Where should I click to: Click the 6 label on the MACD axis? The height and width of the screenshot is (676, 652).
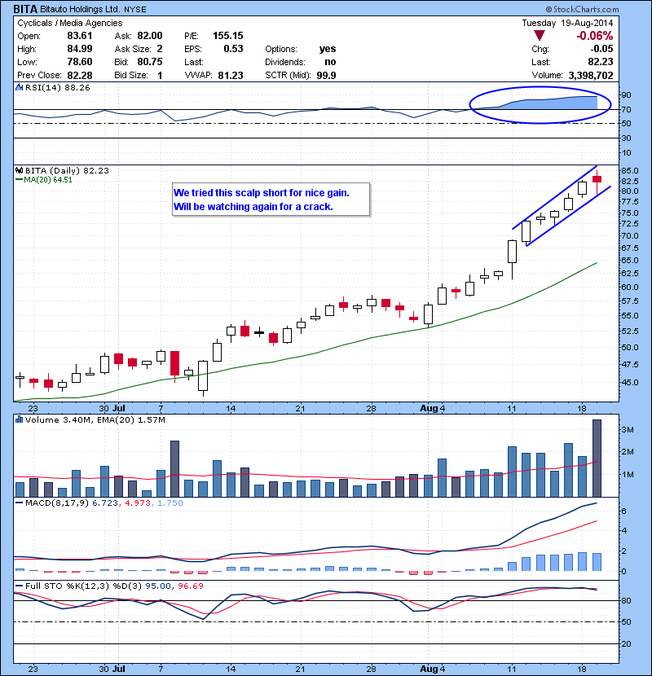(x=623, y=511)
